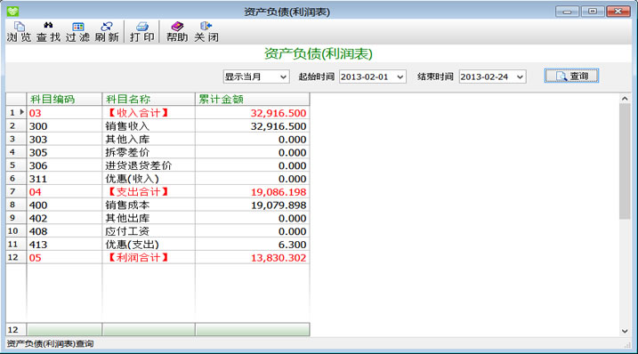Screen dimensions: 638x354
Task: Select the 销售成本 cell
Action: (x=149, y=205)
